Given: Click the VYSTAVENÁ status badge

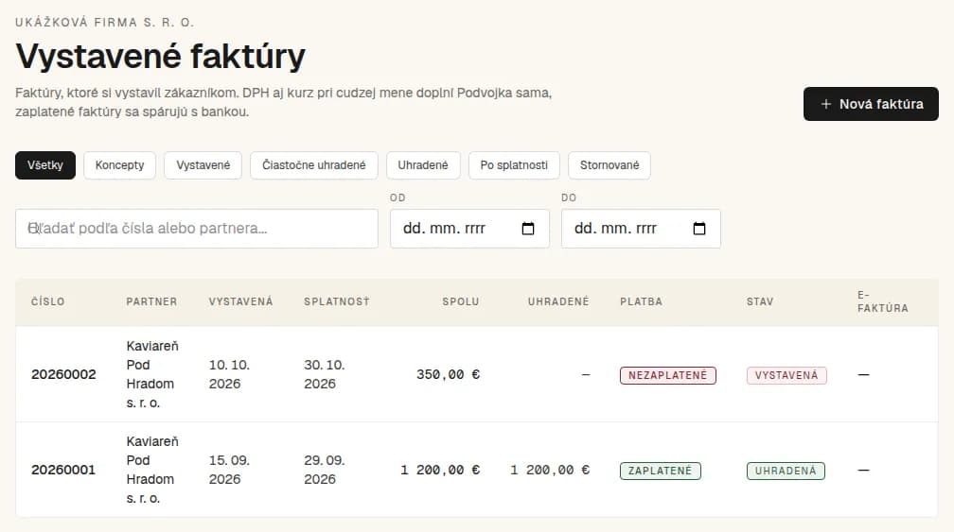Looking at the screenshot, I should click(x=786, y=375).
